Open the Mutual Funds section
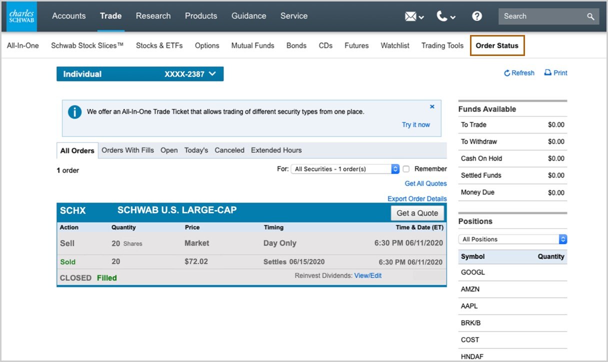 [252, 45]
